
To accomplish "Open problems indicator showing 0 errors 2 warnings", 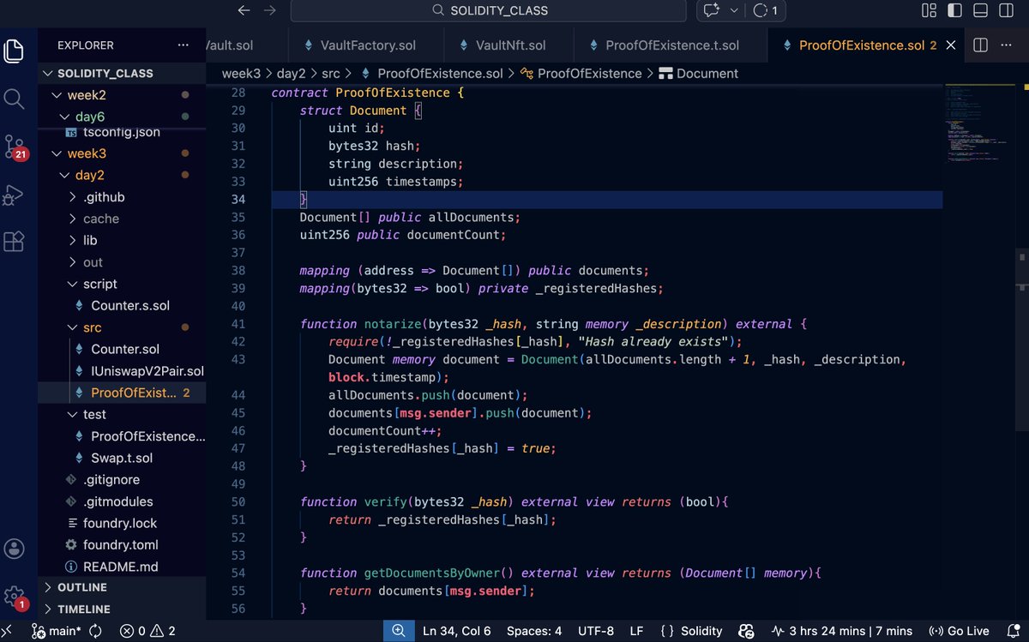I will coord(147,631).
